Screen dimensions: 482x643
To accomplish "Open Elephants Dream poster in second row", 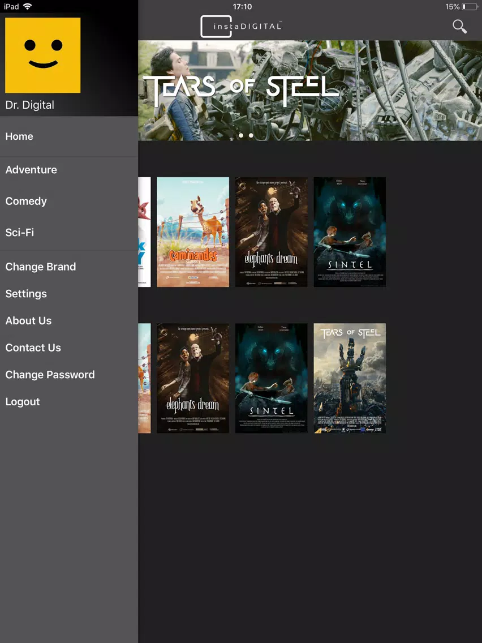I will (x=193, y=378).
